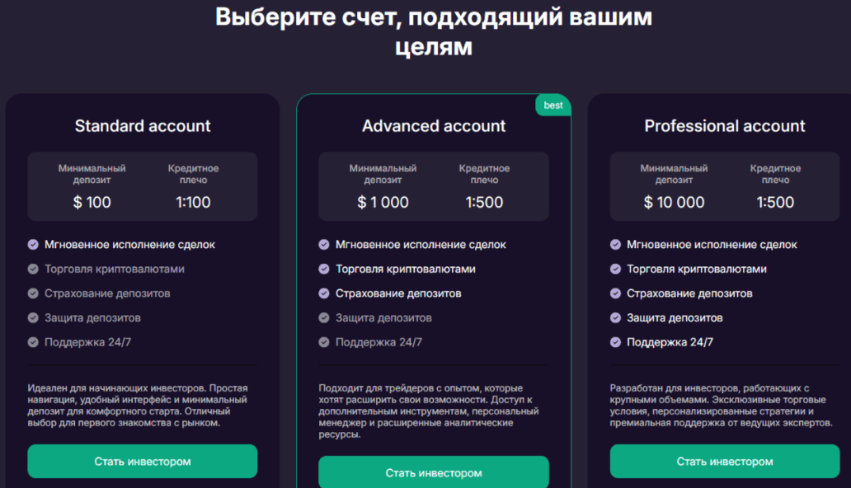Click Standard account checkmark beside Торговля криптовалютами
This screenshot has width=851, height=488.
click(x=33, y=269)
